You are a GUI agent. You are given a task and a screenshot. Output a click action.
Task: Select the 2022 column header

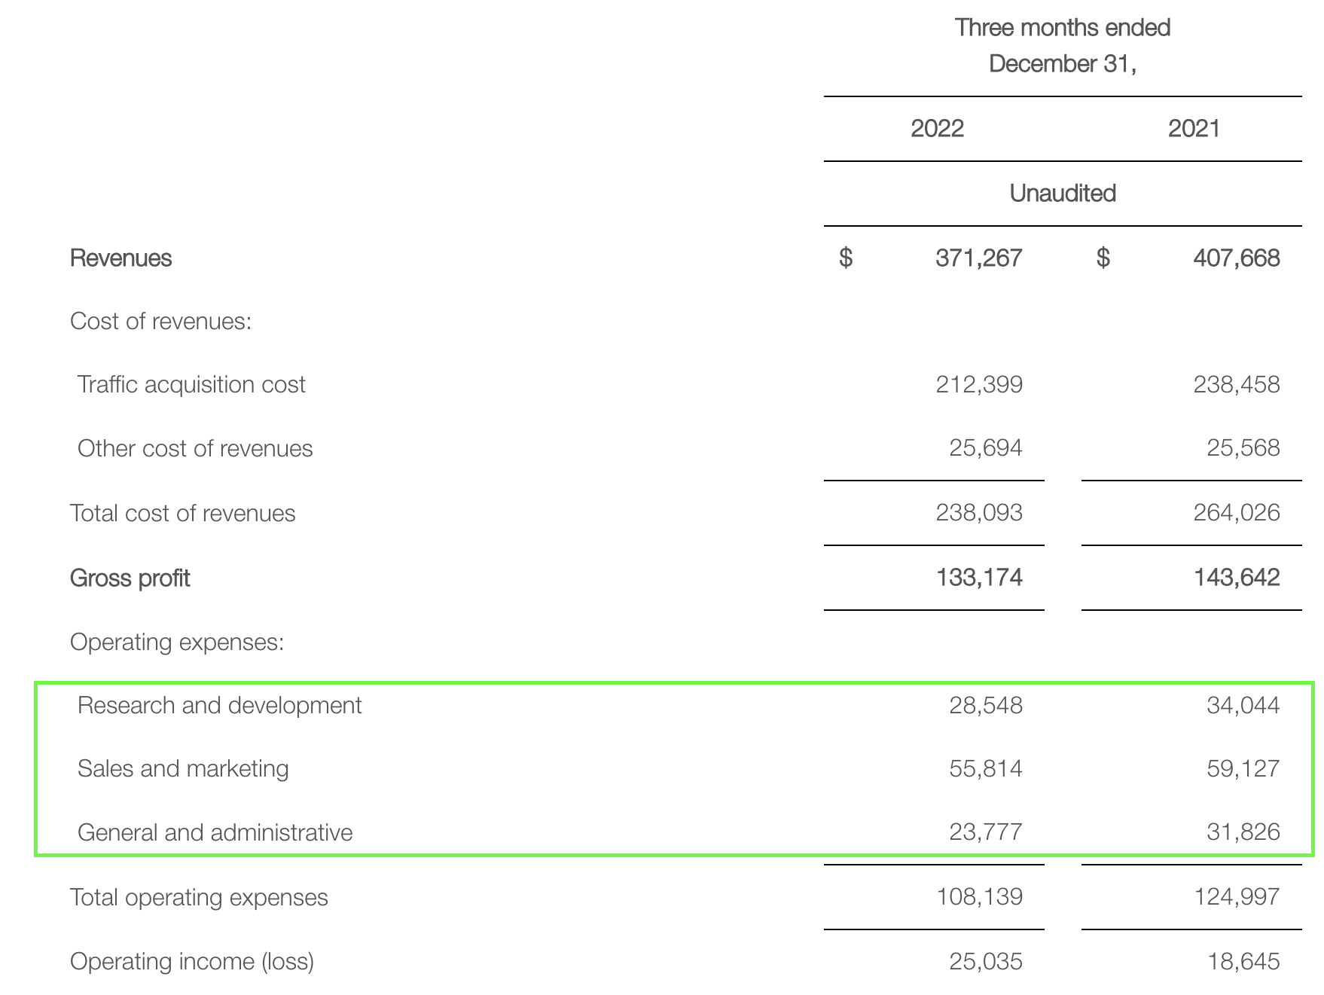pyautogui.click(x=937, y=129)
